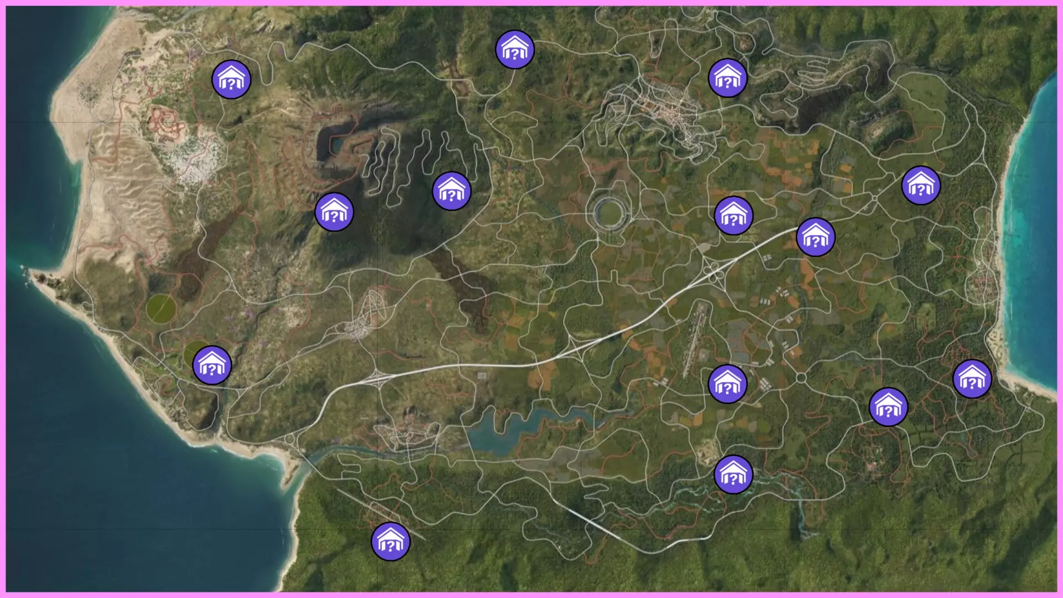Click the barn find marker nearest the northeast coast
The image size is (1063, 598).
click(921, 185)
